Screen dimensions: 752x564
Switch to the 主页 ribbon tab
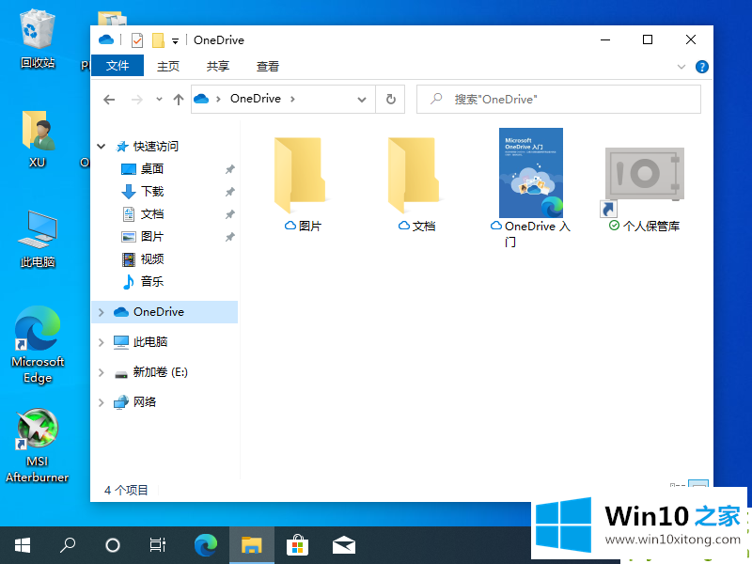tap(168, 66)
